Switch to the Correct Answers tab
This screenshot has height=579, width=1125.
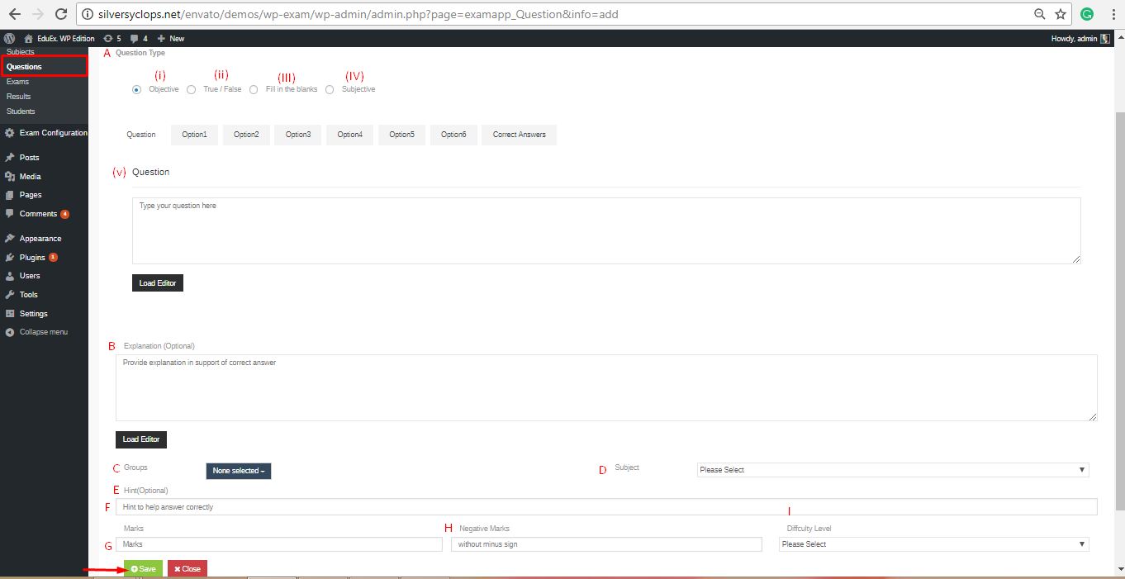tap(520, 135)
